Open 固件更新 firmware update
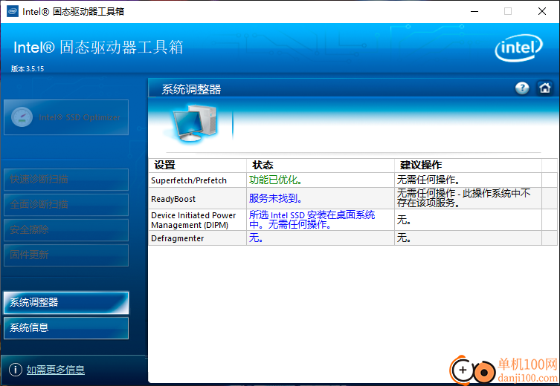This screenshot has width=560, height=386. [66, 255]
